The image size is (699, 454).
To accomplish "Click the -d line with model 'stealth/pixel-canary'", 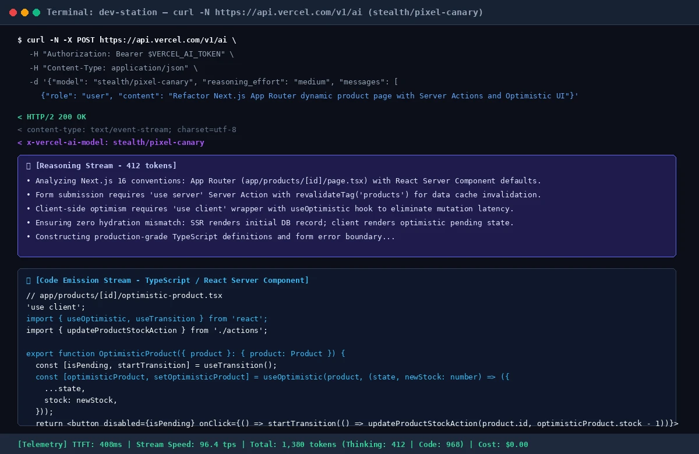I will tap(214, 82).
